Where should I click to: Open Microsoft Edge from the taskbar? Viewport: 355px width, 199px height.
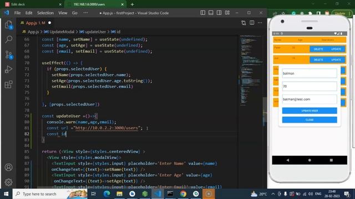106,194
